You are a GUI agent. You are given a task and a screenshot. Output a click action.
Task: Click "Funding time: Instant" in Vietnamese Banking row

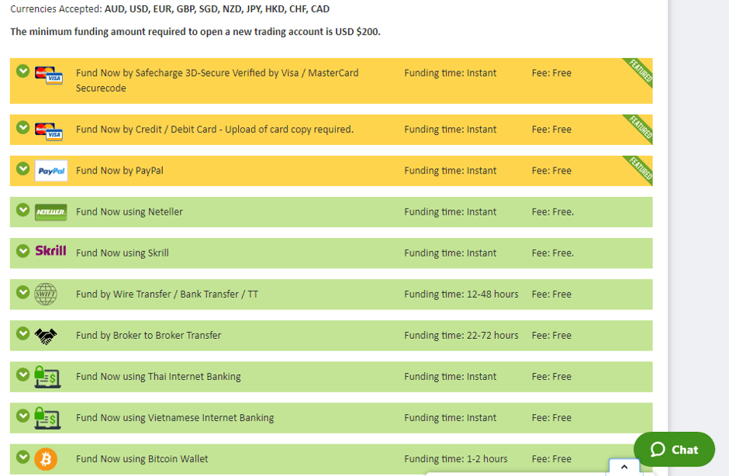pyautogui.click(x=450, y=417)
